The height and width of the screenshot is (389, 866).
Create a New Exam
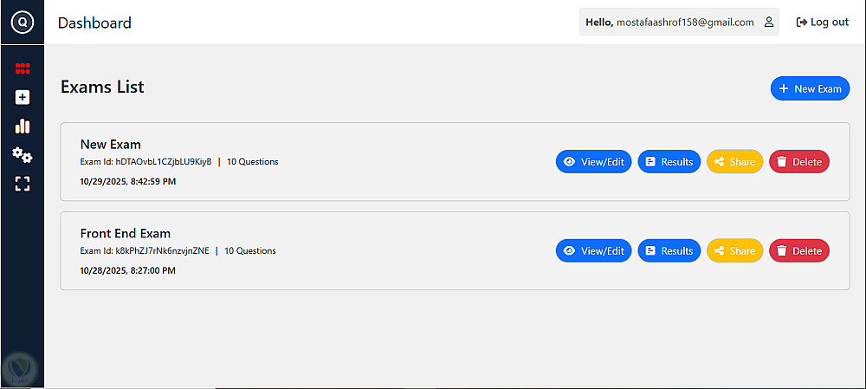coord(810,88)
